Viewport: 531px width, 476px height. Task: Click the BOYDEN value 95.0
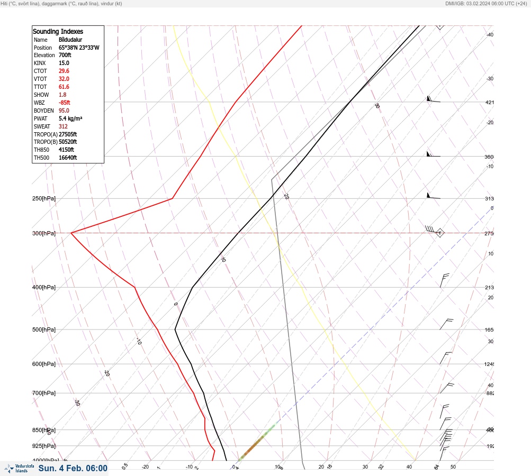coord(64,111)
